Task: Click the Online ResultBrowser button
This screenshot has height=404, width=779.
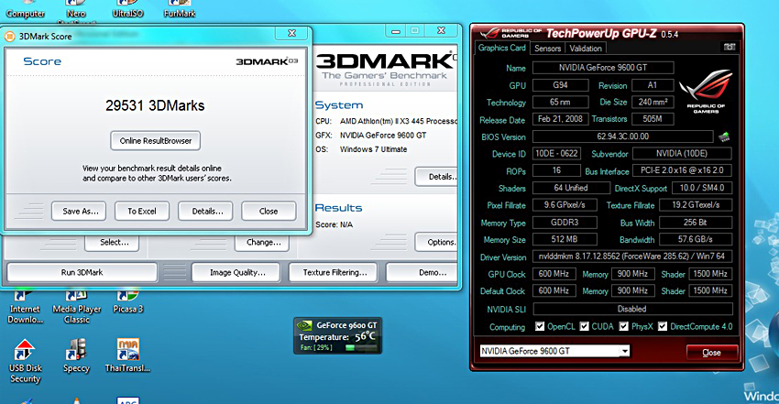Action: [155, 140]
